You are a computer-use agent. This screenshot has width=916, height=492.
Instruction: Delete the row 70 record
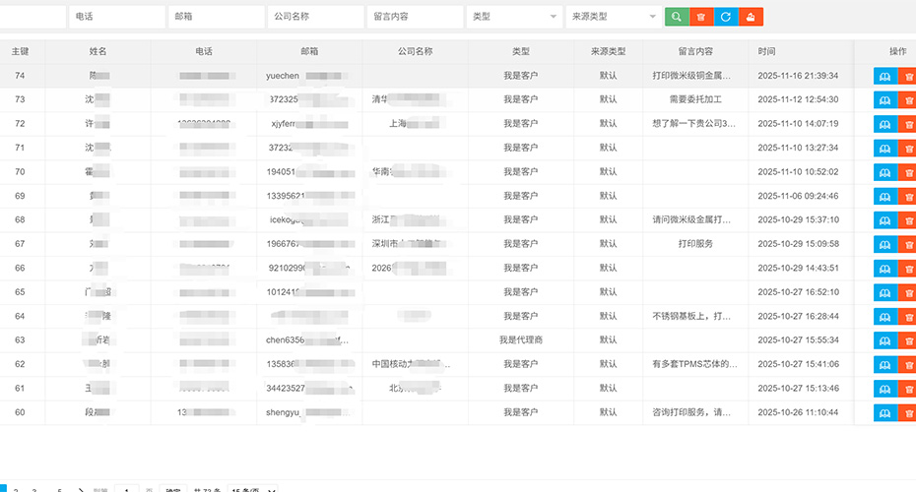coord(908,172)
